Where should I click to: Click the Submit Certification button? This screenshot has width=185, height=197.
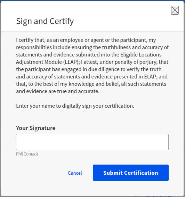[x=131, y=173]
